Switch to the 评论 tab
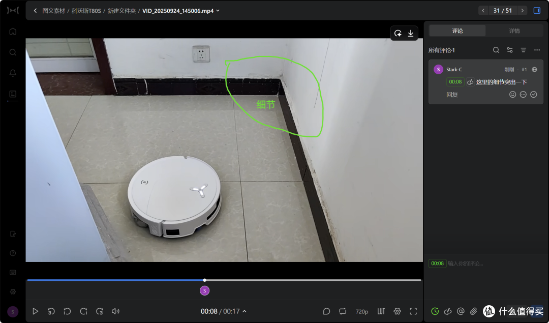 457,31
